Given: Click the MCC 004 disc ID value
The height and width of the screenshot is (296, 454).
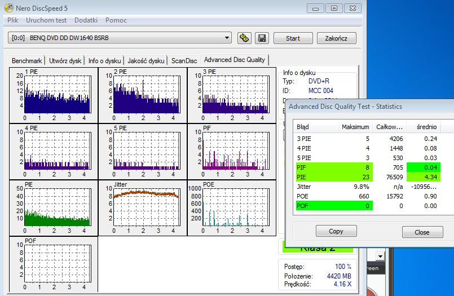Looking at the screenshot, I should (321, 91).
